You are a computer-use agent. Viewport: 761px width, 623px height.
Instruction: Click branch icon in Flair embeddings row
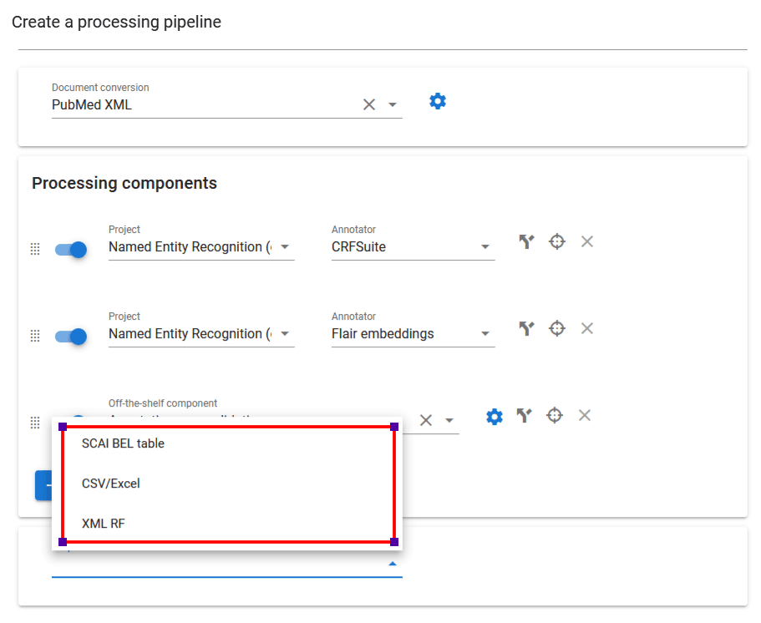[x=526, y=328]
